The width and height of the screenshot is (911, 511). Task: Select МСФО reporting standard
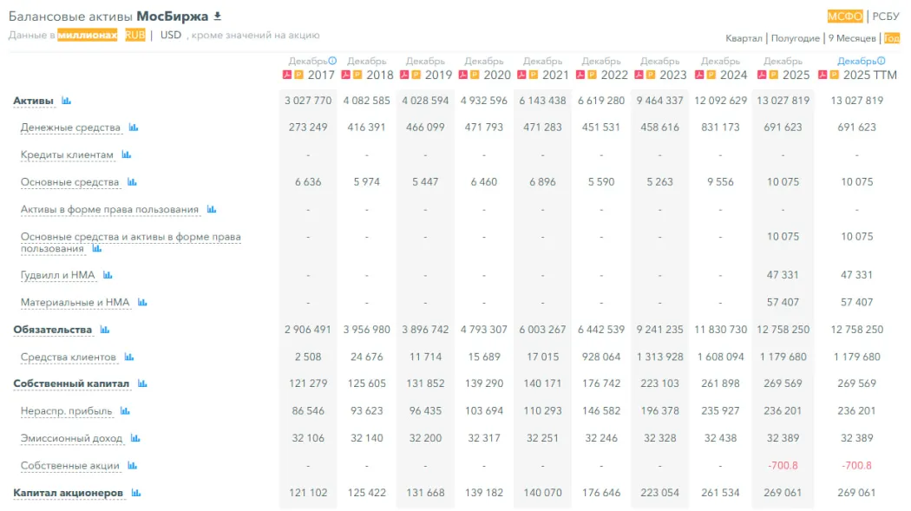click(844, 16)
